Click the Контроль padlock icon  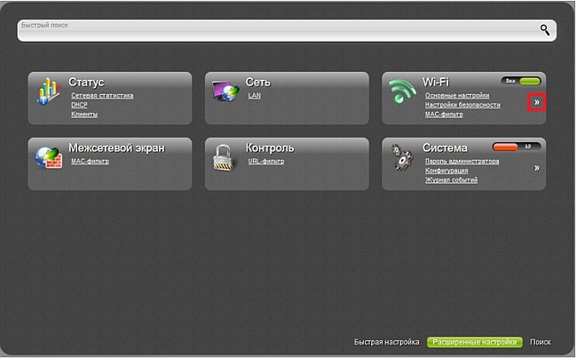(225, 157)
